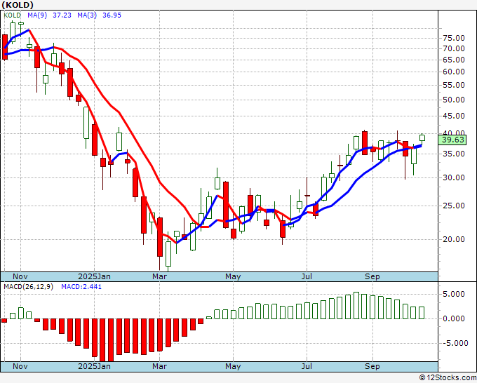
Task: Click the MA(9) legend label
Action: coord(37,15)
